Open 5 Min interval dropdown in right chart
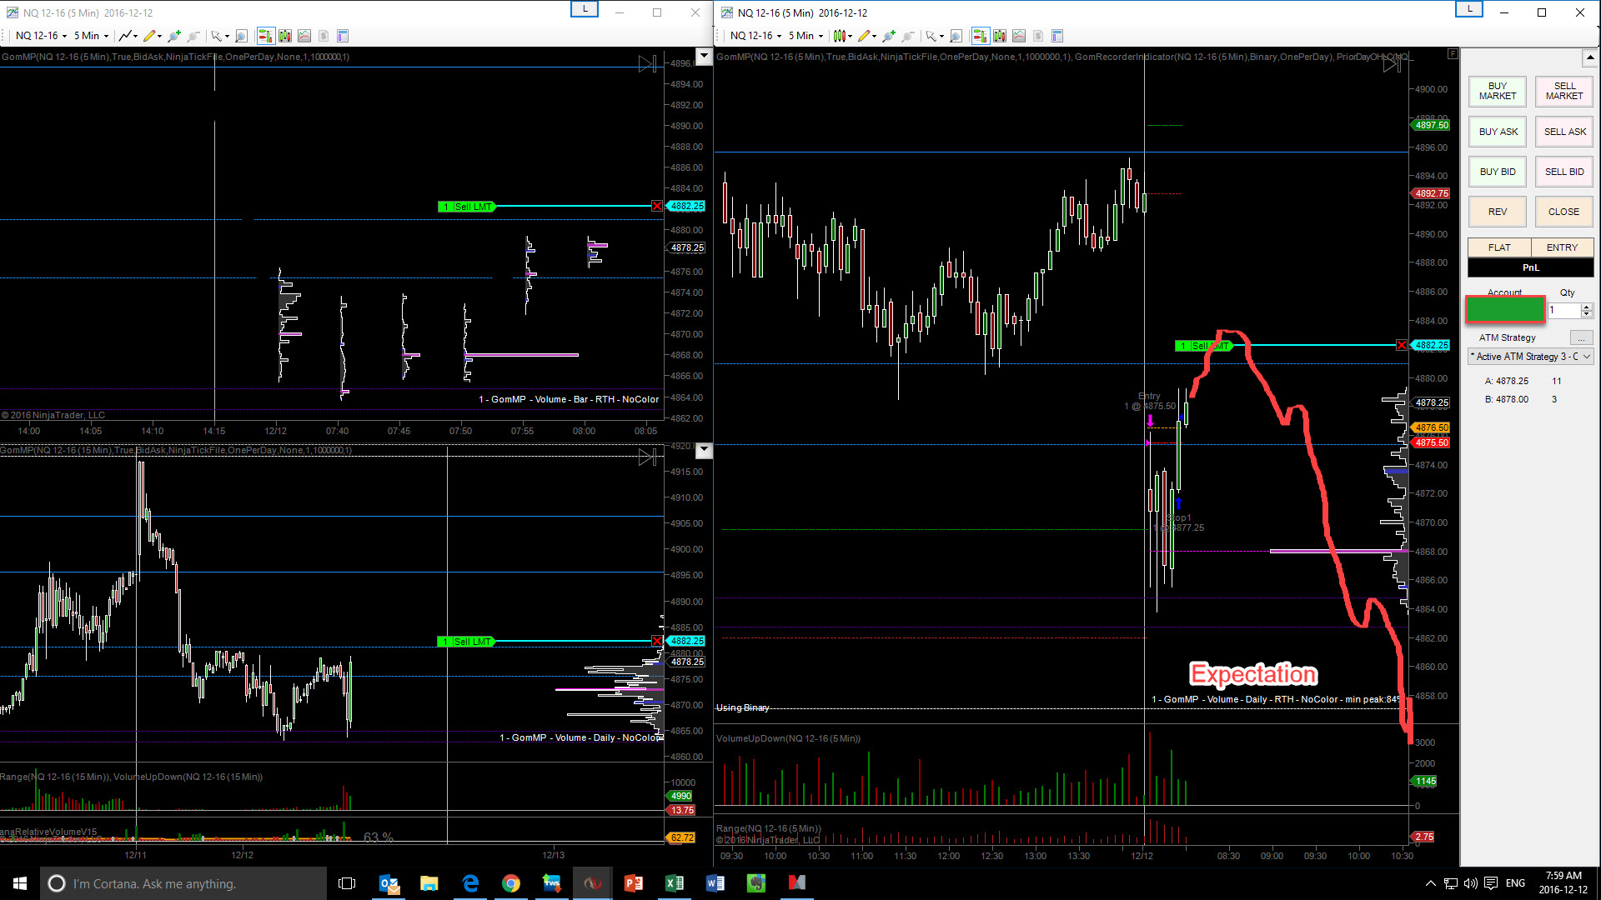Viewport: 1601px width, 900px height. [x=806, y=36]
